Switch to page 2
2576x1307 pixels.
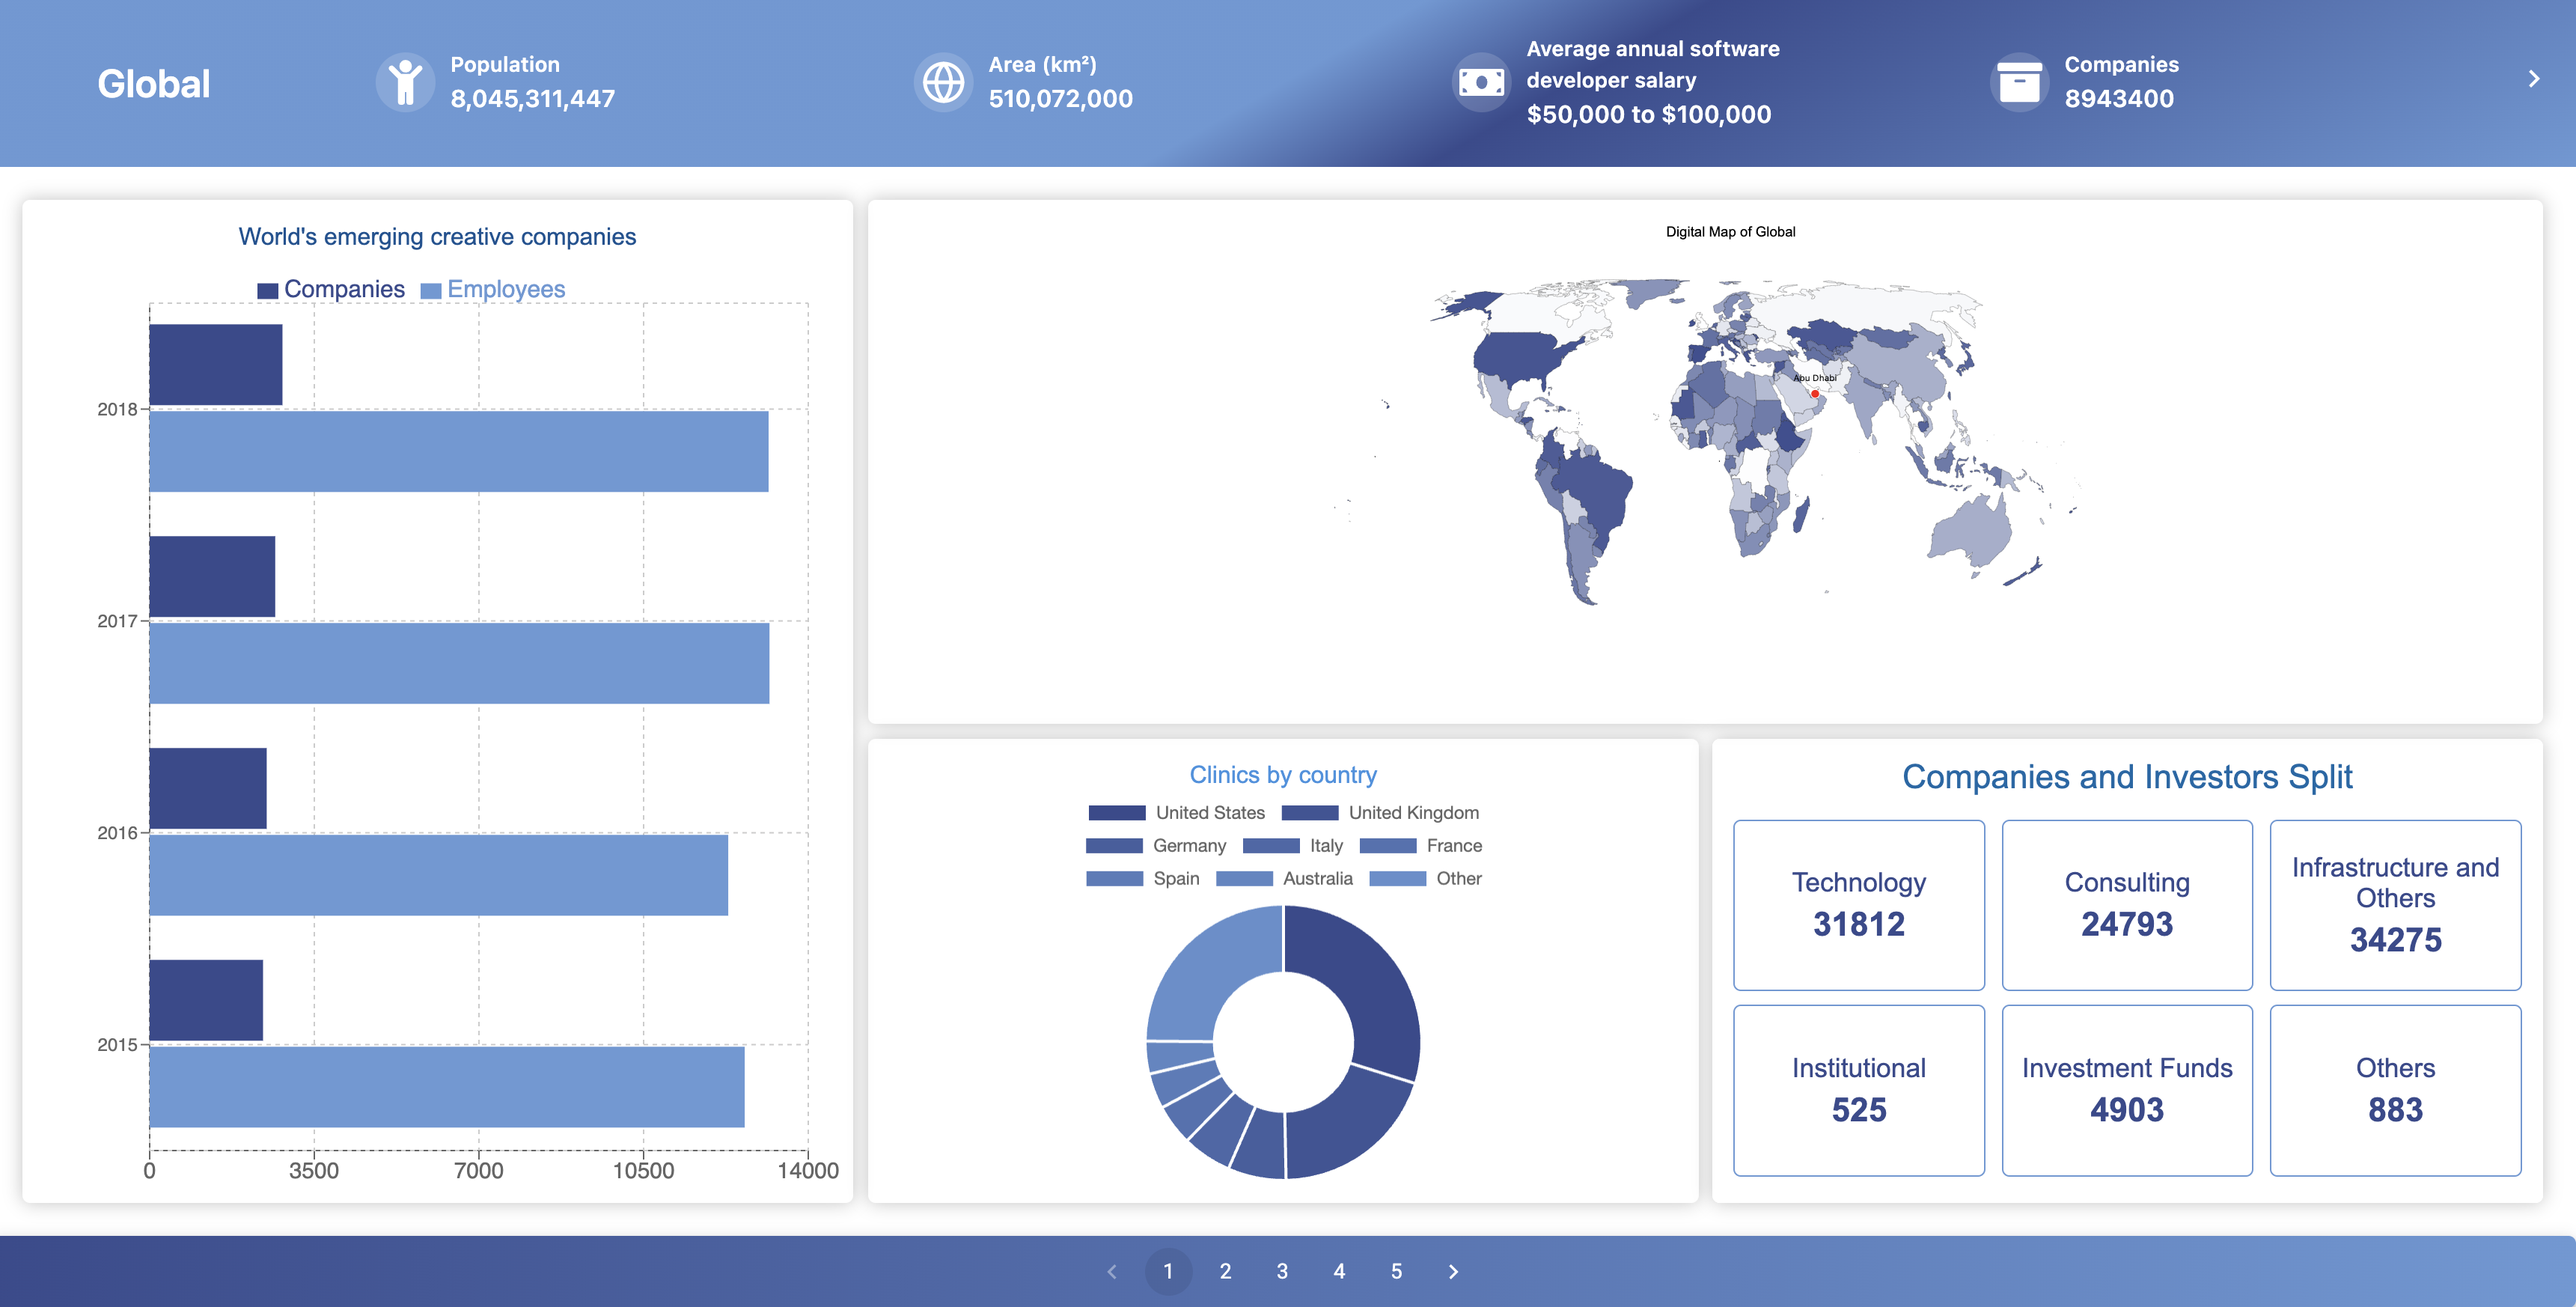coord(1225,1271)
